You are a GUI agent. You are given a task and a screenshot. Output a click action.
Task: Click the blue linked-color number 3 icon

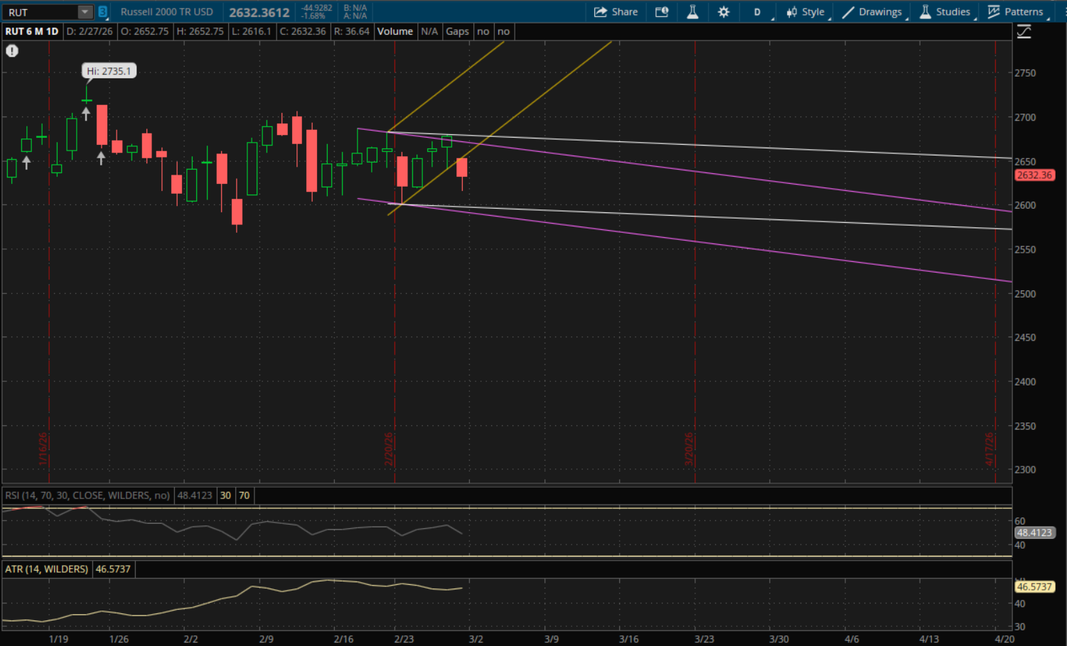[x=103, y=12]
